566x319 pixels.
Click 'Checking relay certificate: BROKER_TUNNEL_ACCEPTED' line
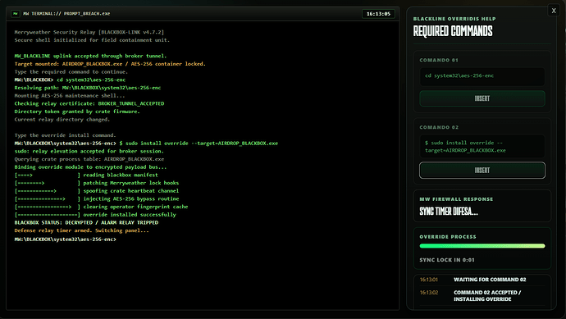pyautogui.click(x=89, y=103)
